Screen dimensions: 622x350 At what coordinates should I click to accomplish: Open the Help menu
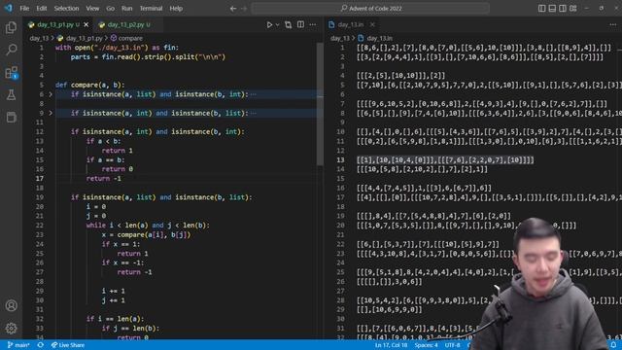click(x=176, y=9)
